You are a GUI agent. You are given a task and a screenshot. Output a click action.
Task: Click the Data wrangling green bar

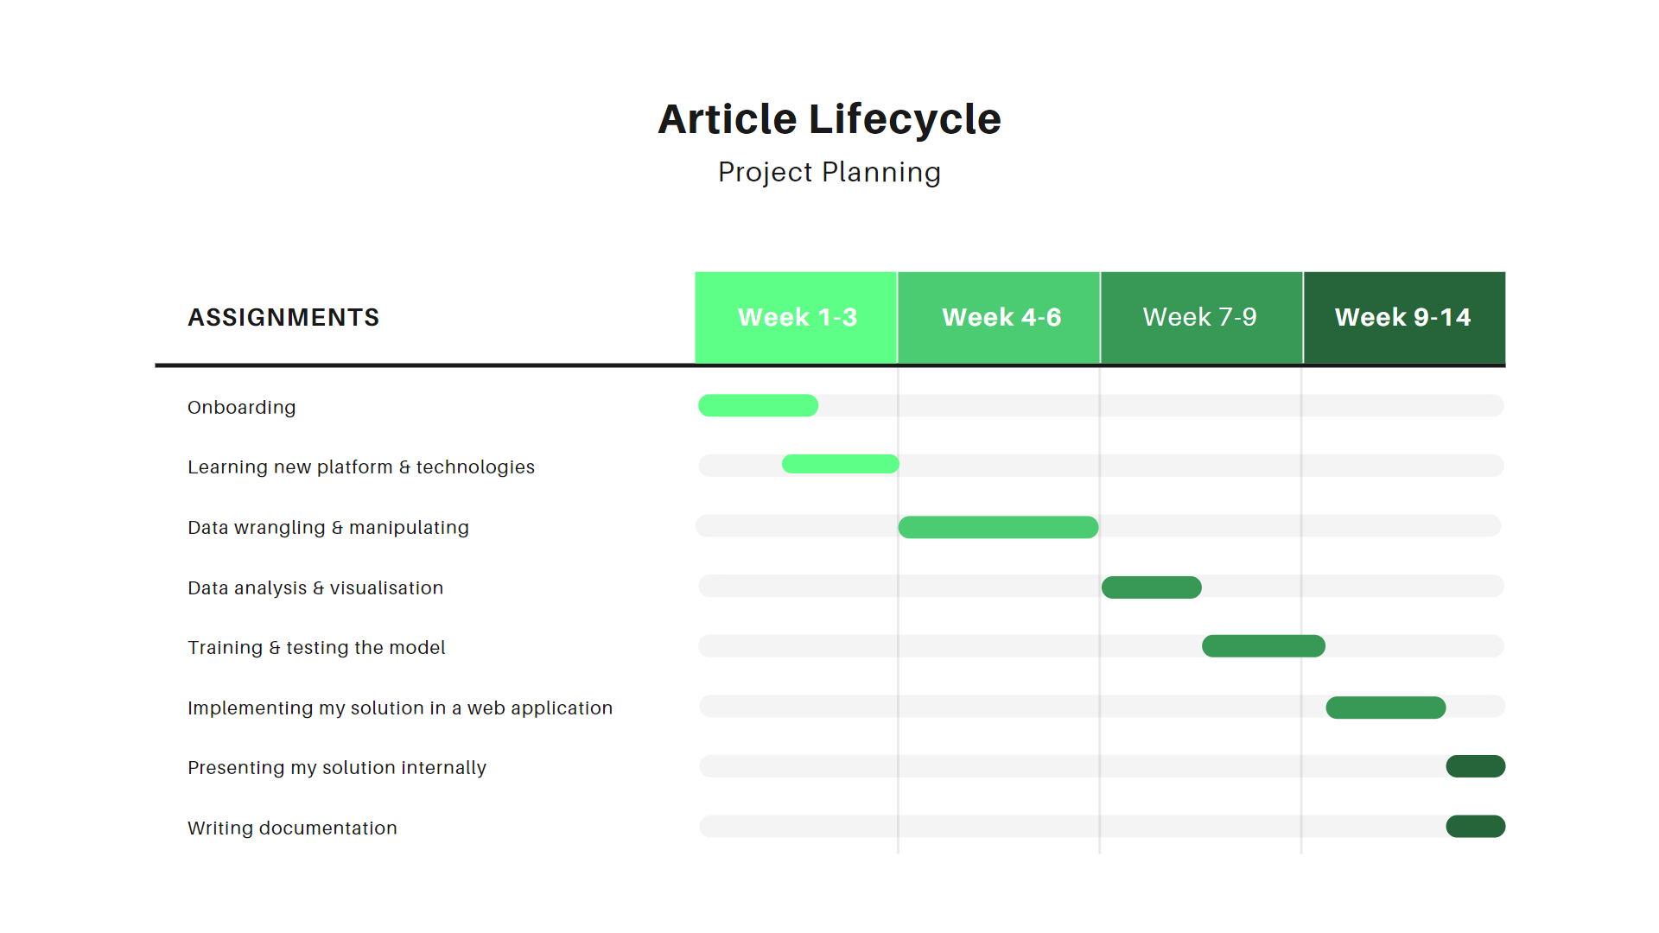click(x=998, y=527)
